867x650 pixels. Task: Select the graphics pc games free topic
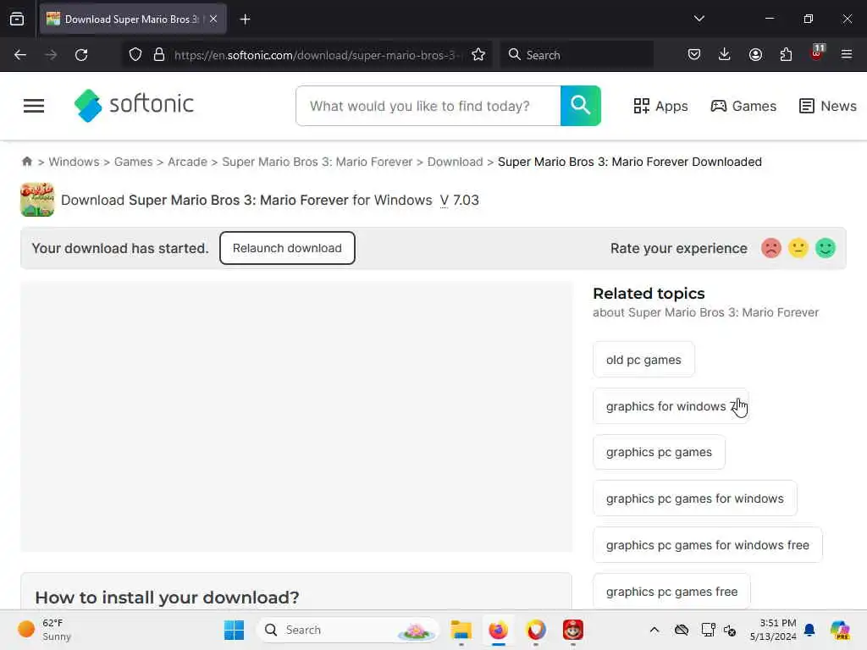click(671, 592)
